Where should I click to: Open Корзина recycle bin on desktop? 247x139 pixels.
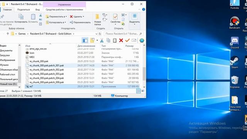tap(235, 81)
